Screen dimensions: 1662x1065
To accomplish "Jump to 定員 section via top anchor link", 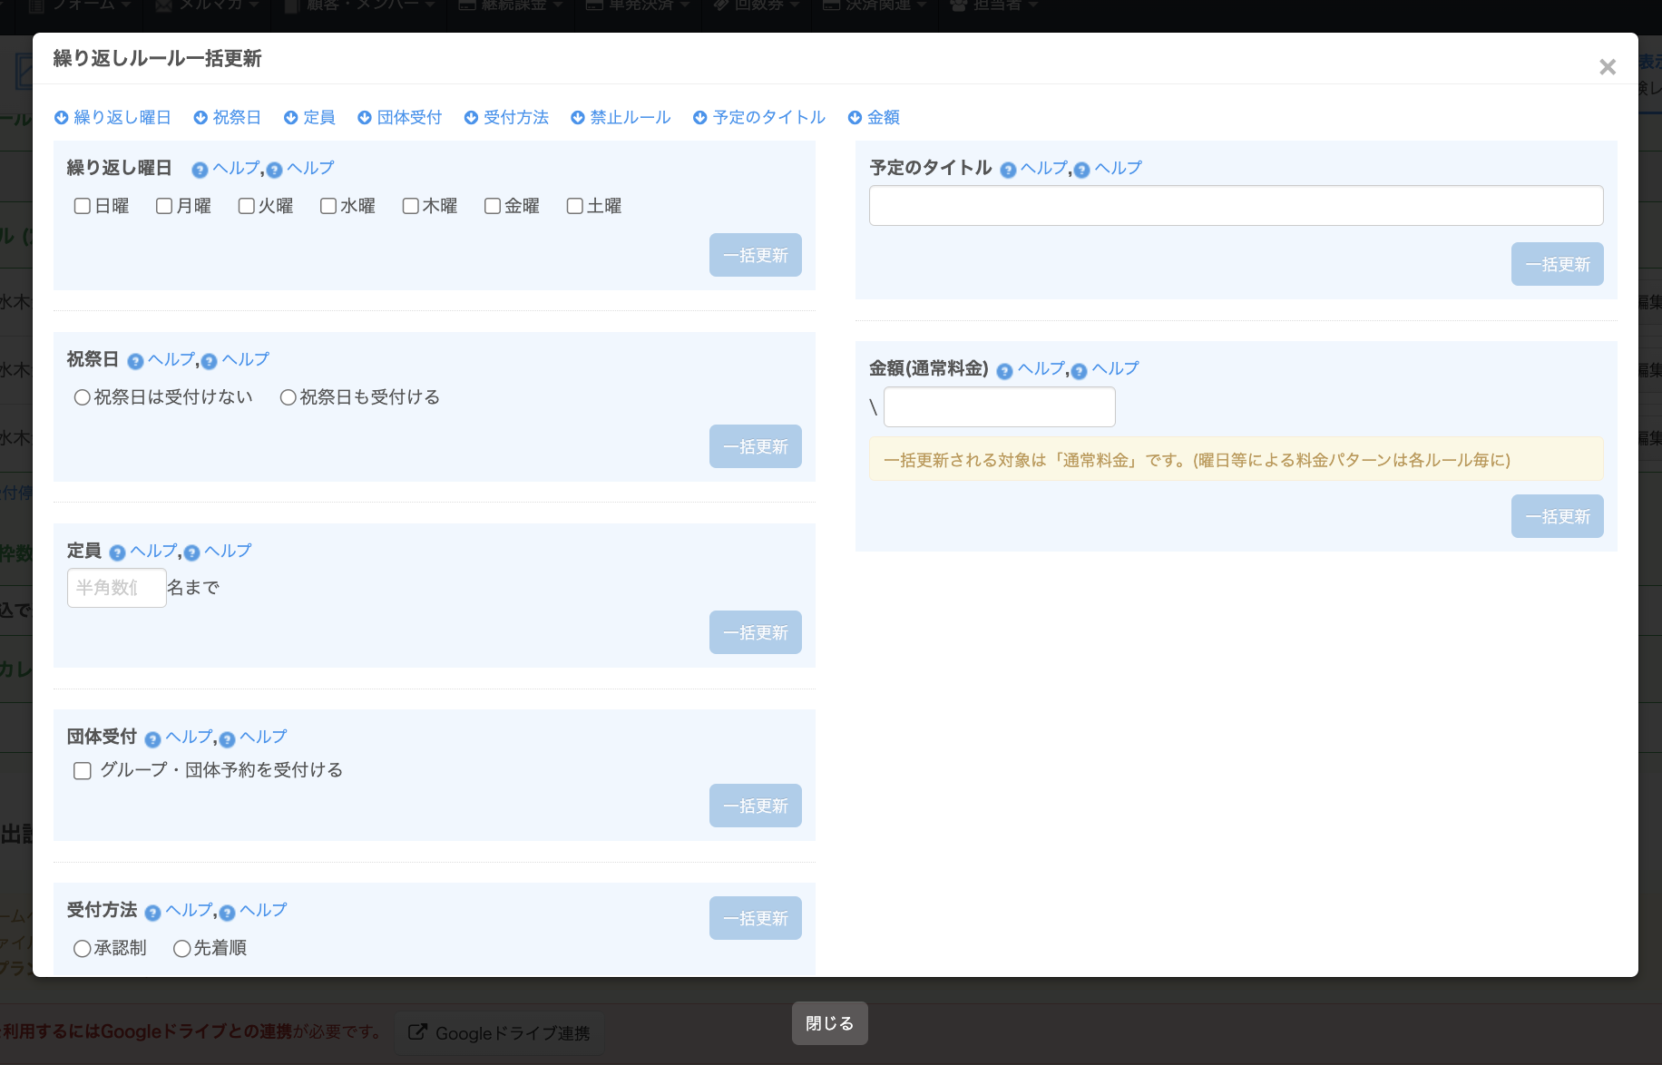I will 309,117.
